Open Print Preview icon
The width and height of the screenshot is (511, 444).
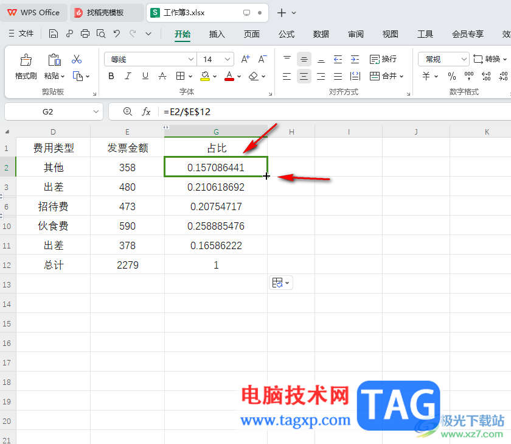click(x=101, y=33)
